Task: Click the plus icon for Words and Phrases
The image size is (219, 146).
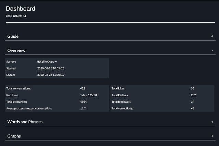Action: [212, 122]
